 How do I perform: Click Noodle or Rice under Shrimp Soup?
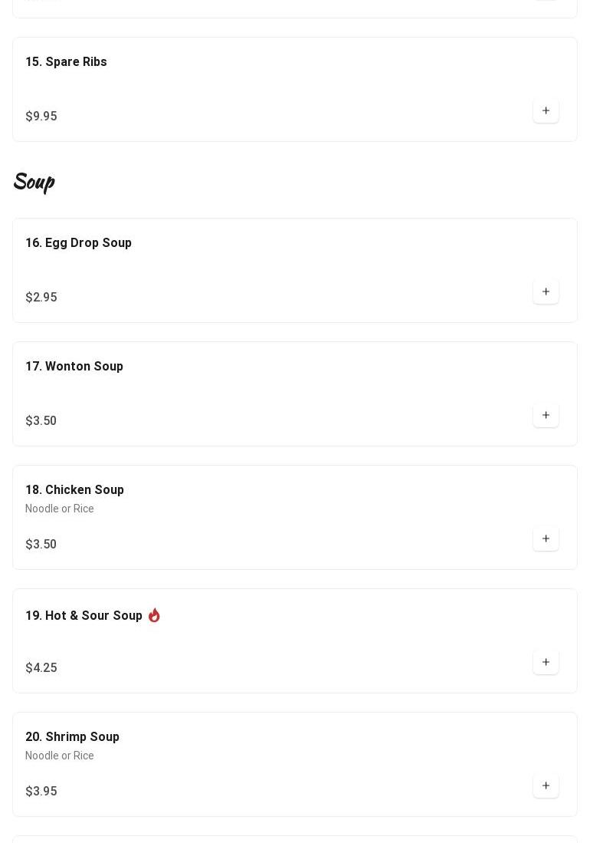[60, 756]
